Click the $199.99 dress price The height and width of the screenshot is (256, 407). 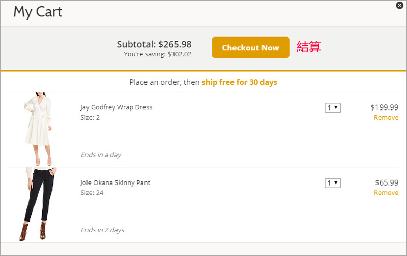coord(385,107)
